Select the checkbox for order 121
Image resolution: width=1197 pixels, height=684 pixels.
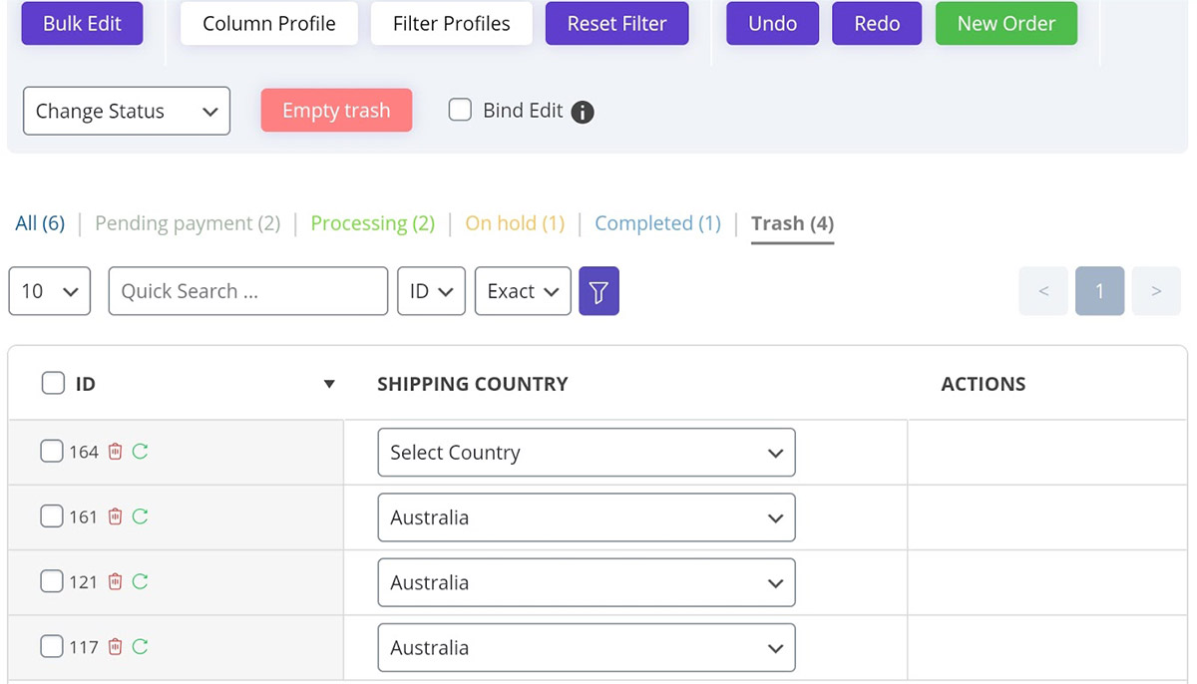(x=52, y=581)
